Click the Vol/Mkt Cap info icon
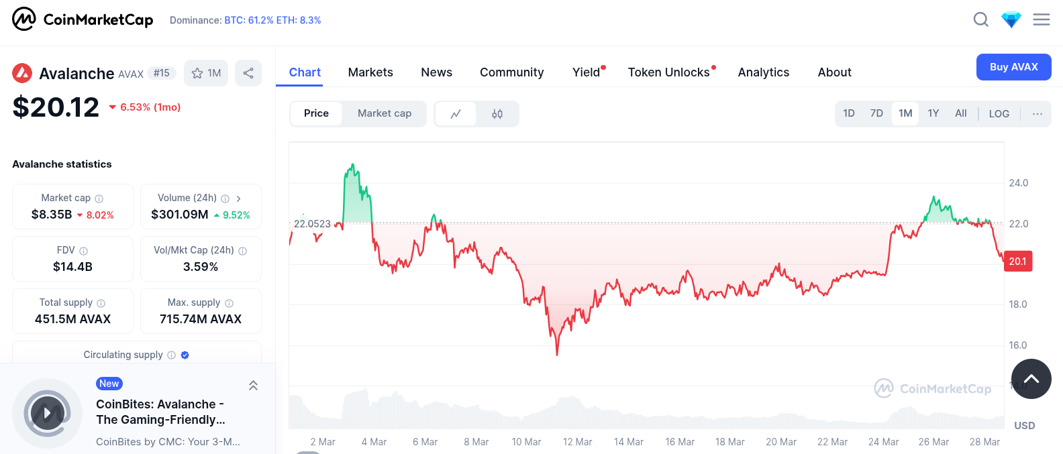The height and width of the screenshot is (454, 1063). [243, 251]
